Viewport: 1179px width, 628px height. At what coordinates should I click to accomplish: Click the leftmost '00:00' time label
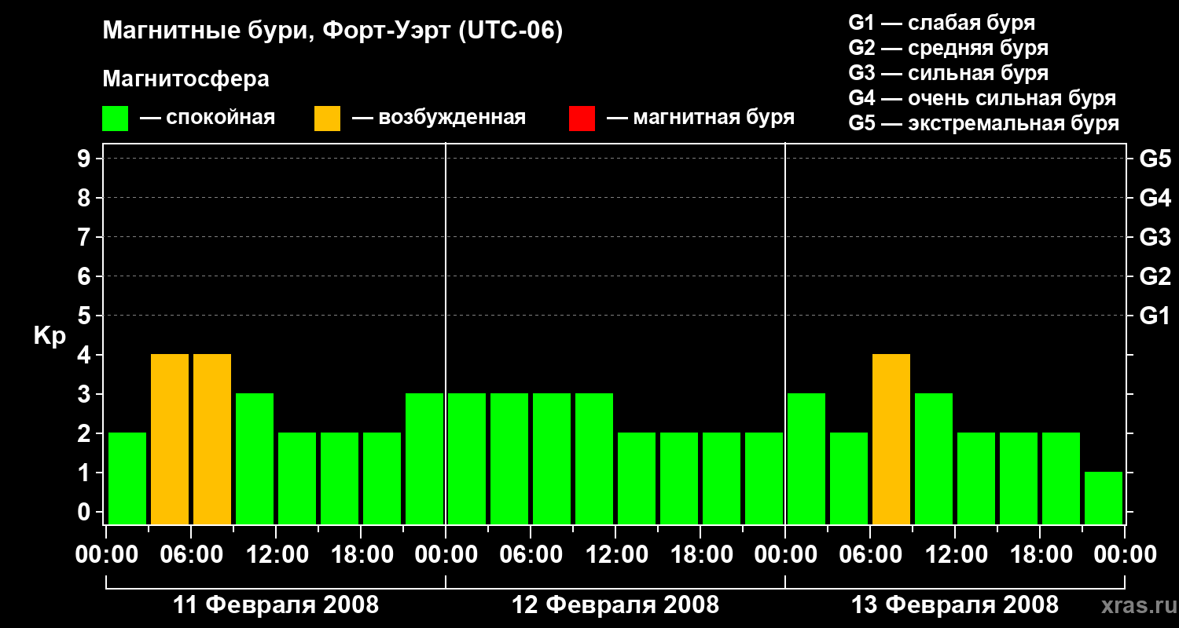click(x=106, y=555)
